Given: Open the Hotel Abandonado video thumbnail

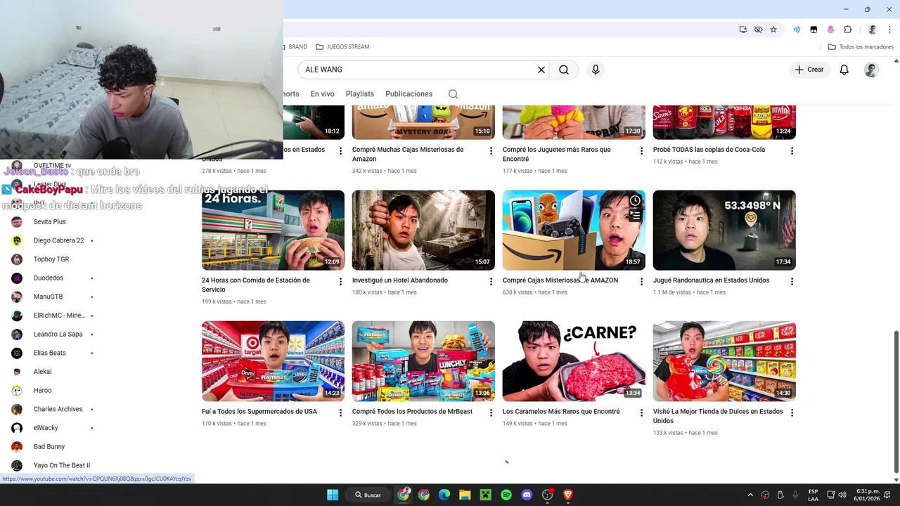Looking at the screenshot, I should point(423,231).
